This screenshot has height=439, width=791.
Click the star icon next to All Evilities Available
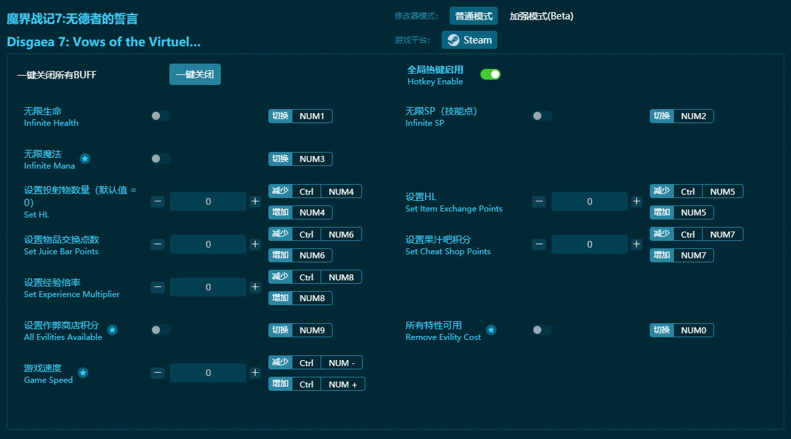(x=112, y=330)
